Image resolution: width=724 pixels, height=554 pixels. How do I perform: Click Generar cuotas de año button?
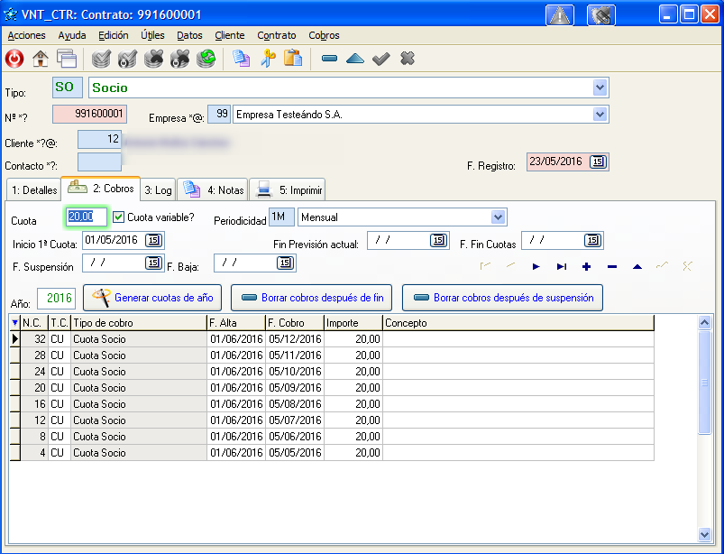(x=152, y=298)
